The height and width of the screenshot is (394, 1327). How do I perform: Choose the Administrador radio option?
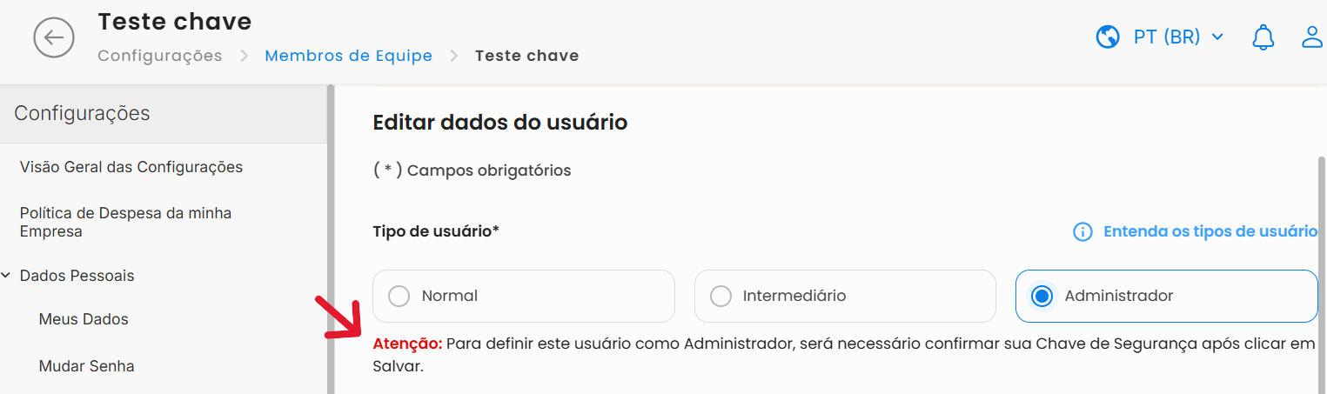[x=1042, y=297]
